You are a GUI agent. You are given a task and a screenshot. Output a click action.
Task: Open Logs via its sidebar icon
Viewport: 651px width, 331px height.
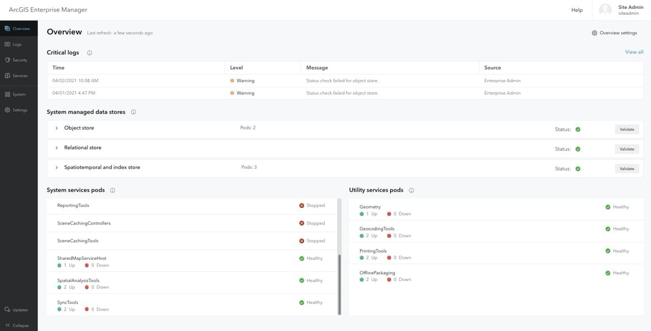click(8, 44)
